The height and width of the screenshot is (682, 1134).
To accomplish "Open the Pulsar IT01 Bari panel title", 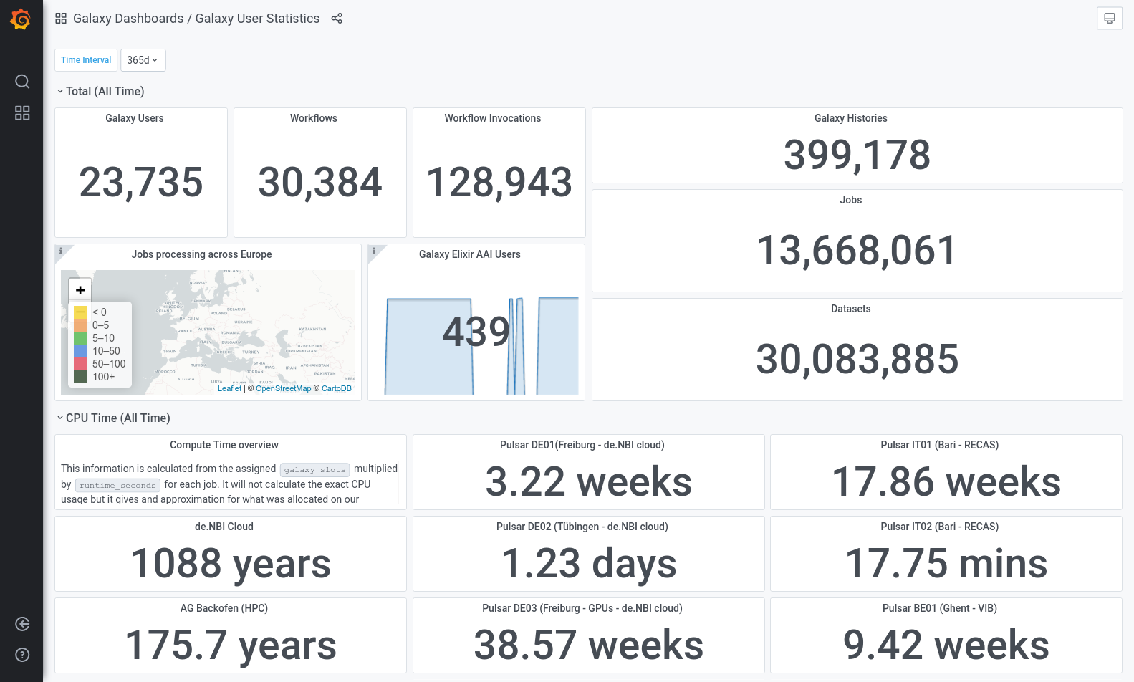I will pos(940,445).
